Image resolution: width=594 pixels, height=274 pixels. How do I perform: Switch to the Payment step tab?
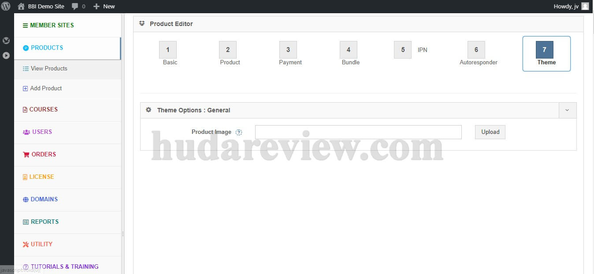coord(288,50)
